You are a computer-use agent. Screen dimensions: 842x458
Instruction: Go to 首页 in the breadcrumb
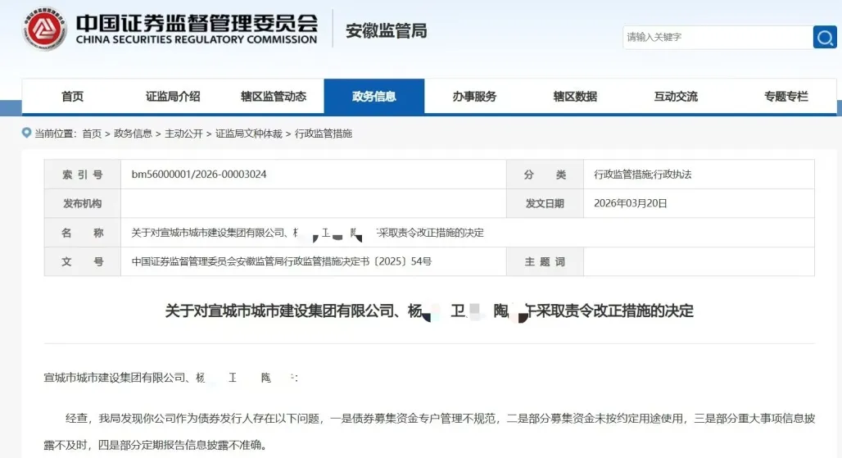coord(92,134)
